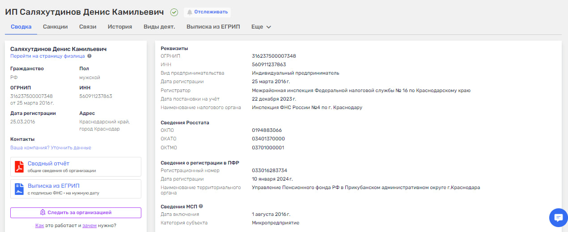Click the Ваша компания? Уточнить данные link

pyautogui.click(x=51, y=148)
